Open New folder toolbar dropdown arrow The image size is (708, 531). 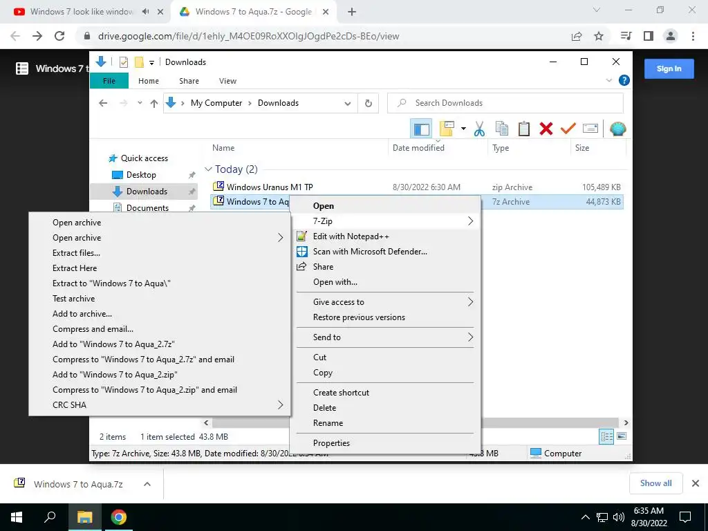point(463,129)
